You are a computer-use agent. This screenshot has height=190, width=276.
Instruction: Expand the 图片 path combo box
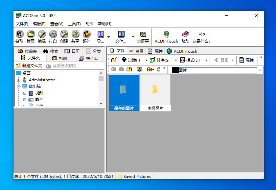tap(261, 70)
